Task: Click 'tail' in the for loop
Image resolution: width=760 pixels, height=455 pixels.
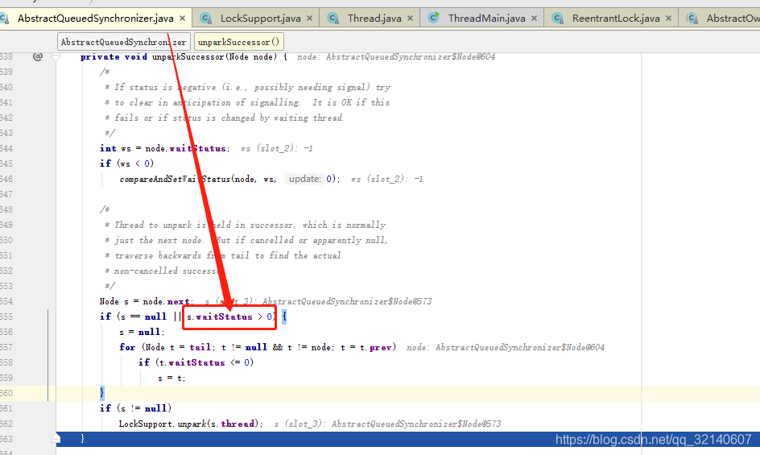Action: pyautogui.click(x=200, y=347)
